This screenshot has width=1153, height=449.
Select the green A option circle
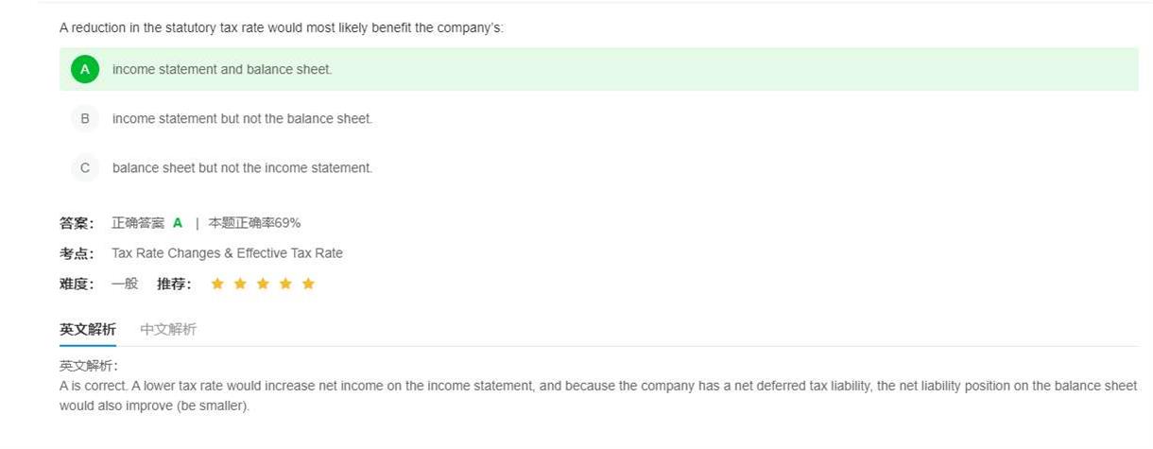coord(85,69)
